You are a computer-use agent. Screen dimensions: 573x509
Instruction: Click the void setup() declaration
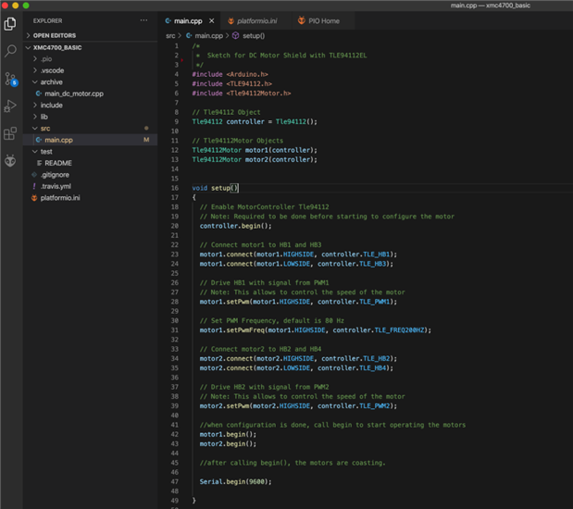coord(215,188)
